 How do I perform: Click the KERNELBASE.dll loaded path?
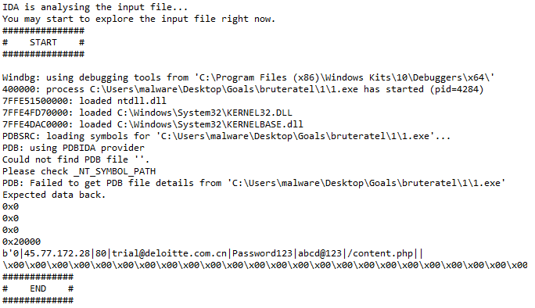[x=210, y=124]
